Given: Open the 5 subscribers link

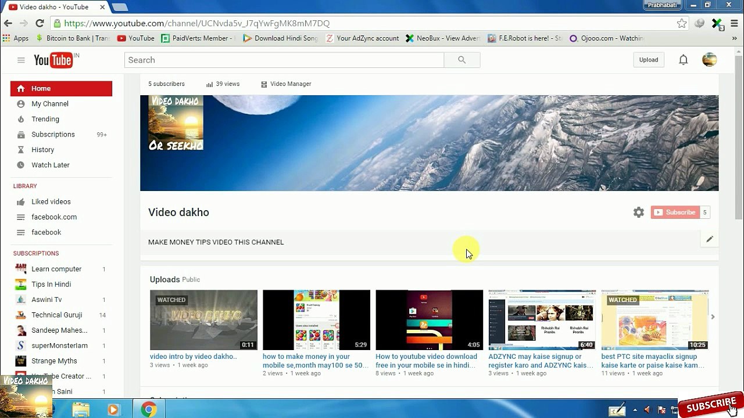Looking at the screenshot, I should point(166,84).
